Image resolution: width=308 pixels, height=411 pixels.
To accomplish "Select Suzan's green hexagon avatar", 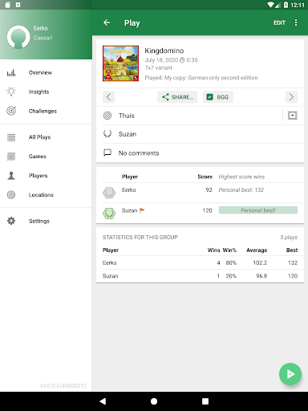I will pos(109,214).
